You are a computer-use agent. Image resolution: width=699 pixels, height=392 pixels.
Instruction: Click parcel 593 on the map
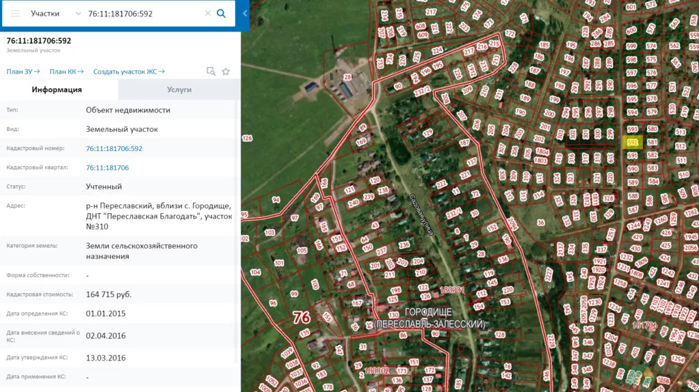(633, 130)
